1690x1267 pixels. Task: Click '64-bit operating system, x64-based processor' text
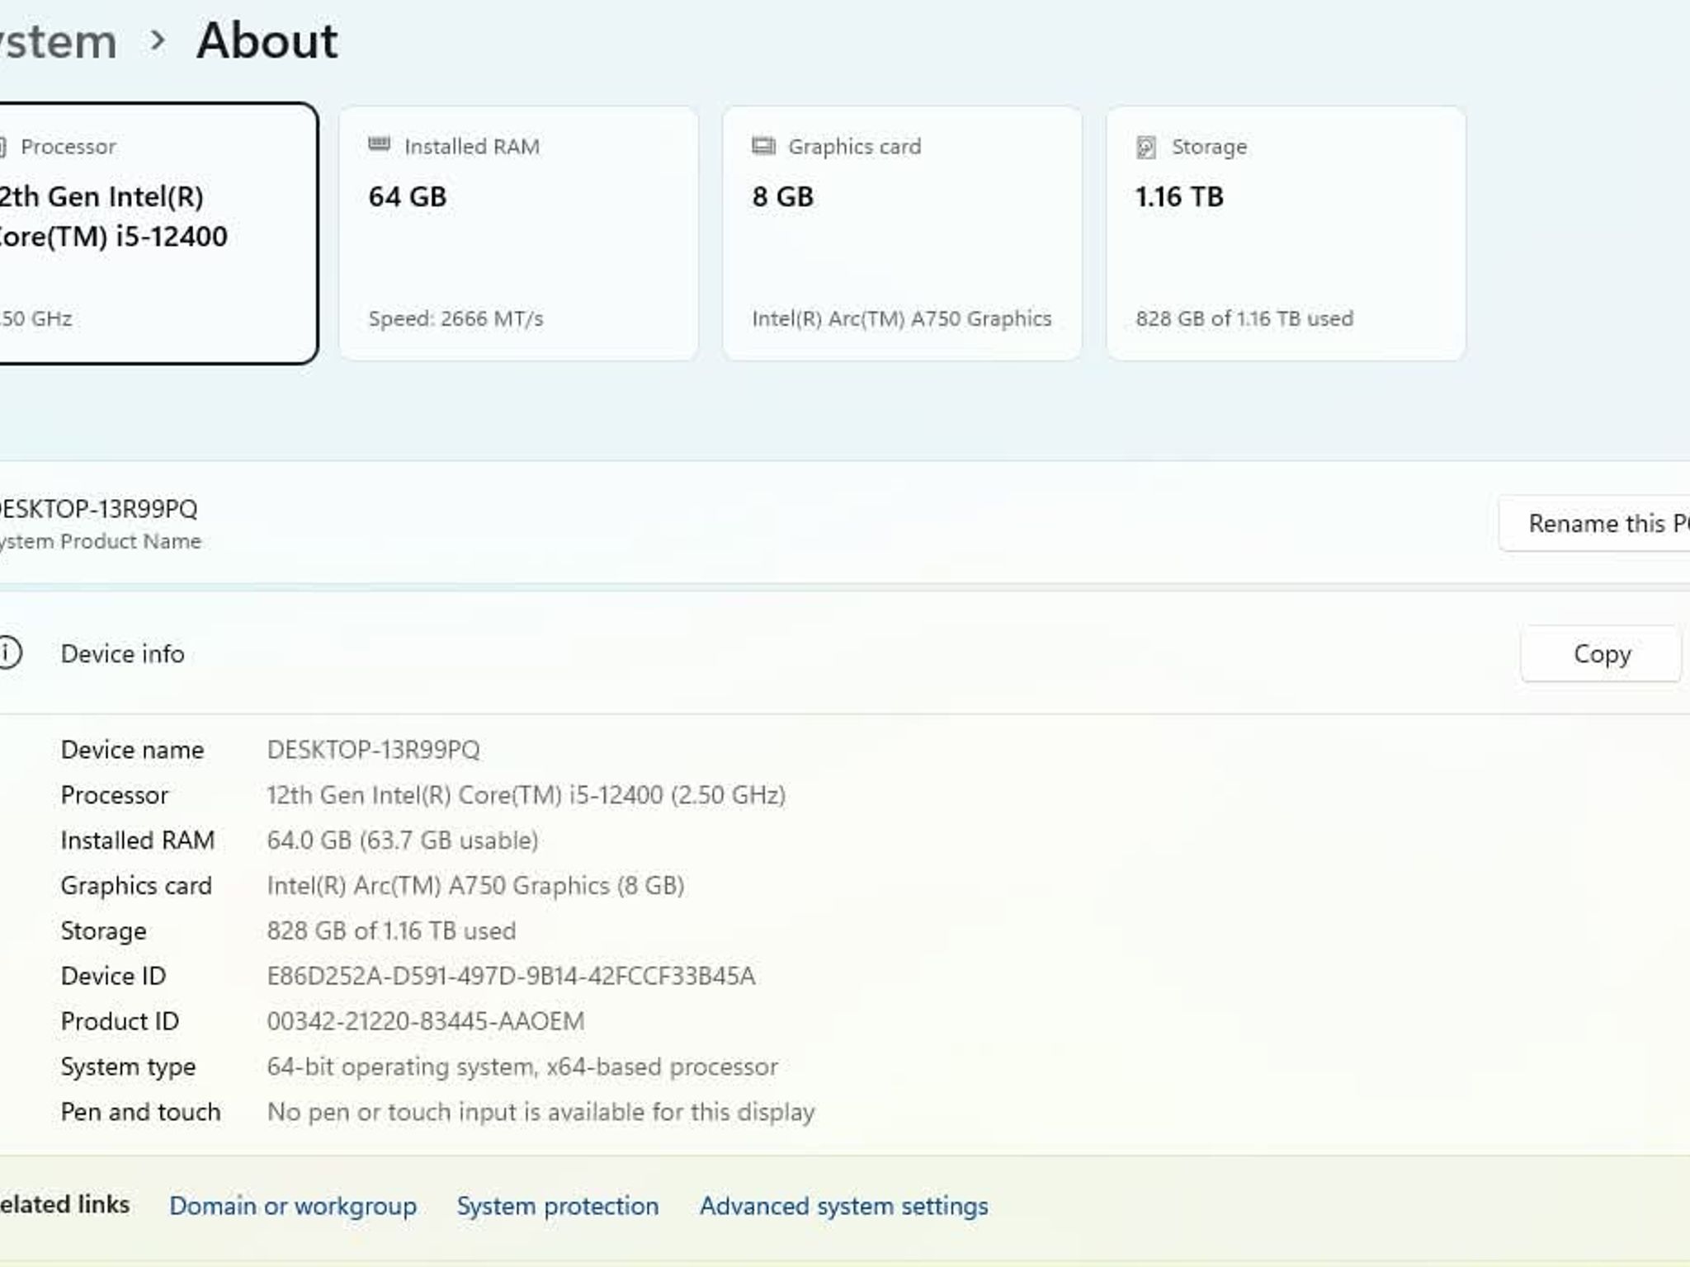522,1067
